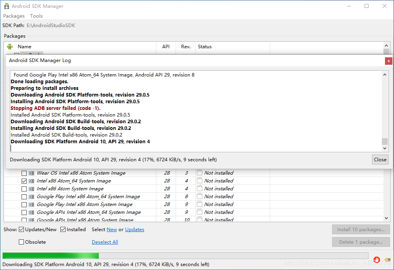Click the log scrollbar down arrow
The height and width of the screenshot is (270, 394).
pyautogui.click(x=385, y=148)
